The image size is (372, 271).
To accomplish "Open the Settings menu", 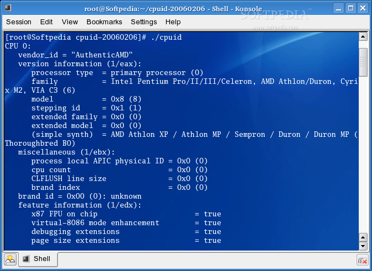I will pos(144,22).
